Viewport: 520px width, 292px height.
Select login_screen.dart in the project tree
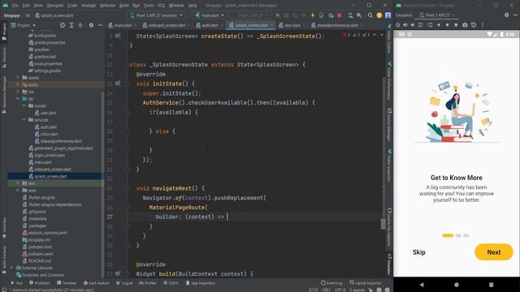(x=50, y=155)
